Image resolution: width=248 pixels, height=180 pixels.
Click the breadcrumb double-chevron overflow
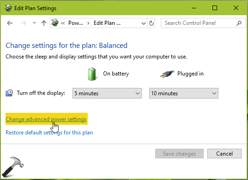click(x=63, y=23)
